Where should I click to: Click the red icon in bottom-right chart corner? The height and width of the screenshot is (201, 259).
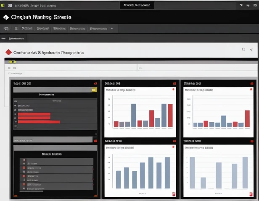251,194
